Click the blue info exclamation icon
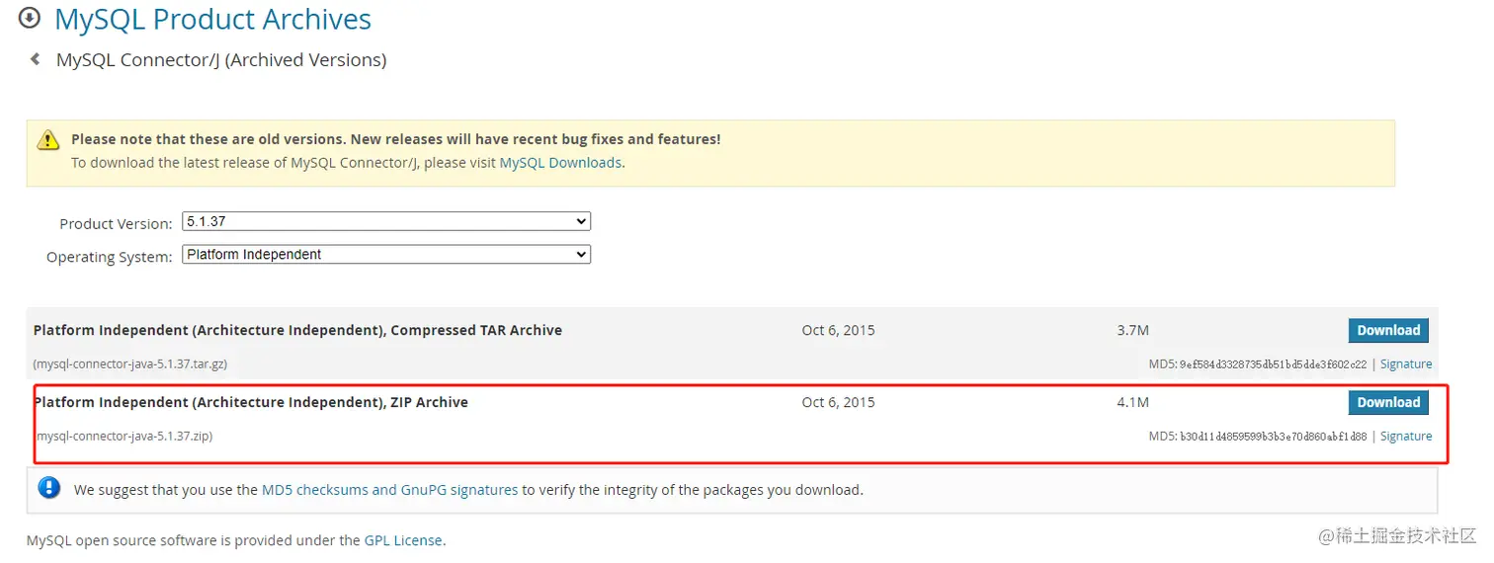Image resolution: width=1494 pixels, height=563 pixels. 48,488
